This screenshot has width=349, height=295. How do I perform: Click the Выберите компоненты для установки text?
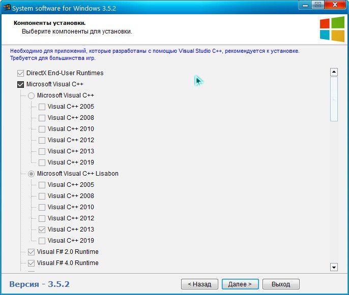point(77,31)
